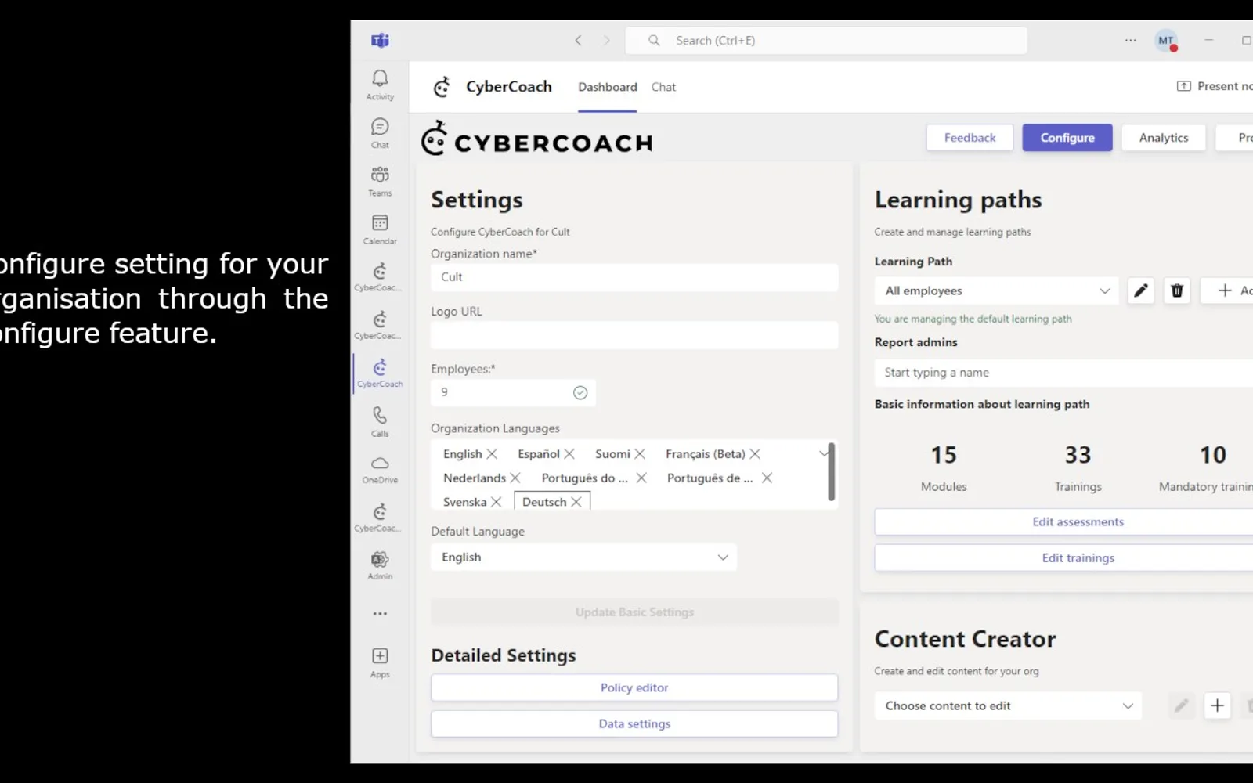
Task: Remove Nederlands language tag
Action: (x=515, y=478)
